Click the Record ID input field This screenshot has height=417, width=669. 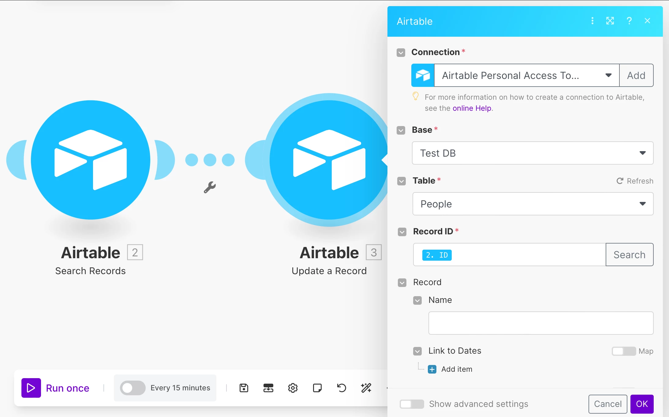[510, 255]
